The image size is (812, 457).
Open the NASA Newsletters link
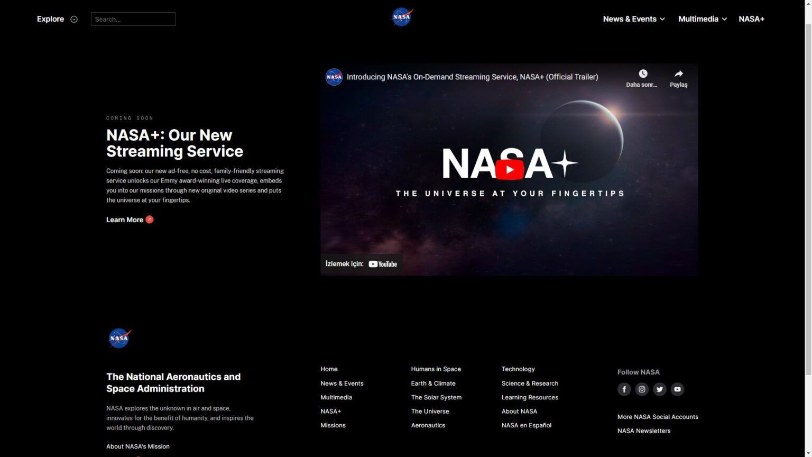644,431
